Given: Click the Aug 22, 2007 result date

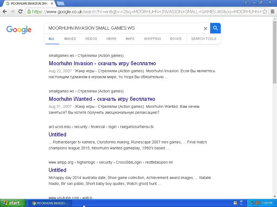Looking at the screenshot, I should (60, 71).
